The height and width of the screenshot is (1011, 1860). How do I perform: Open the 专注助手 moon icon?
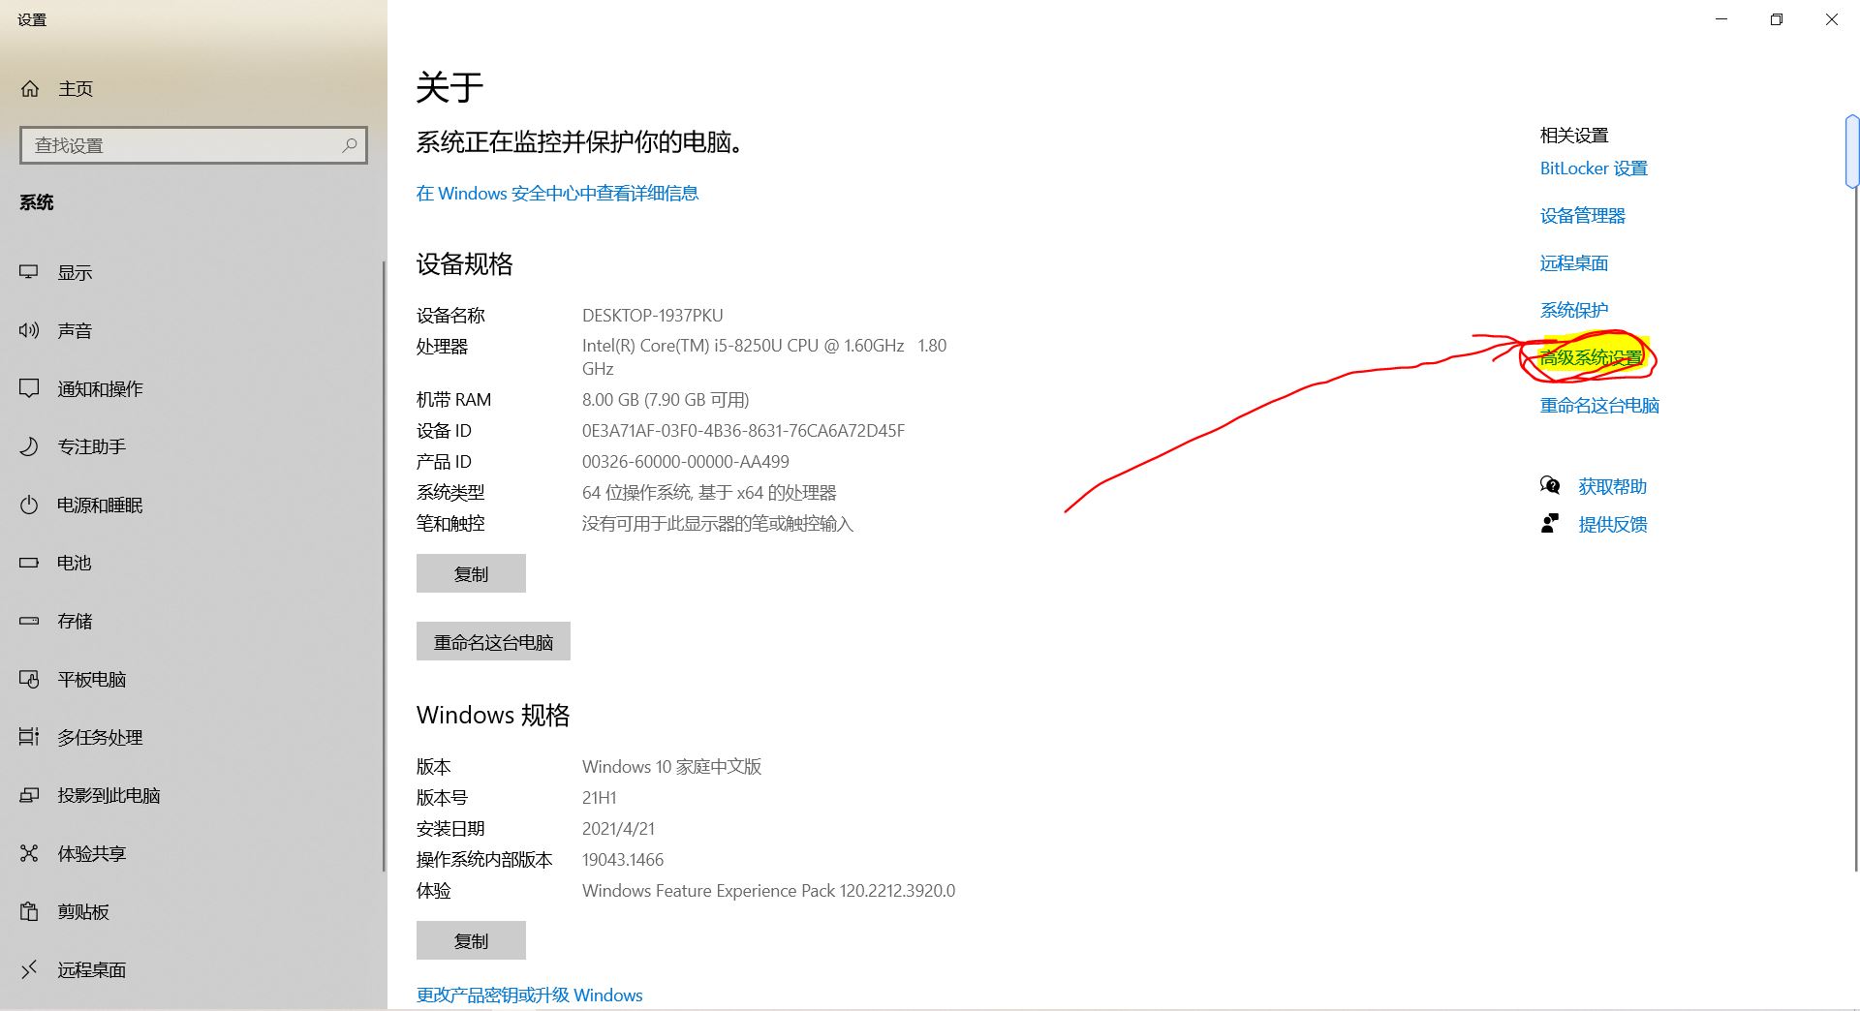coord(29,446)
